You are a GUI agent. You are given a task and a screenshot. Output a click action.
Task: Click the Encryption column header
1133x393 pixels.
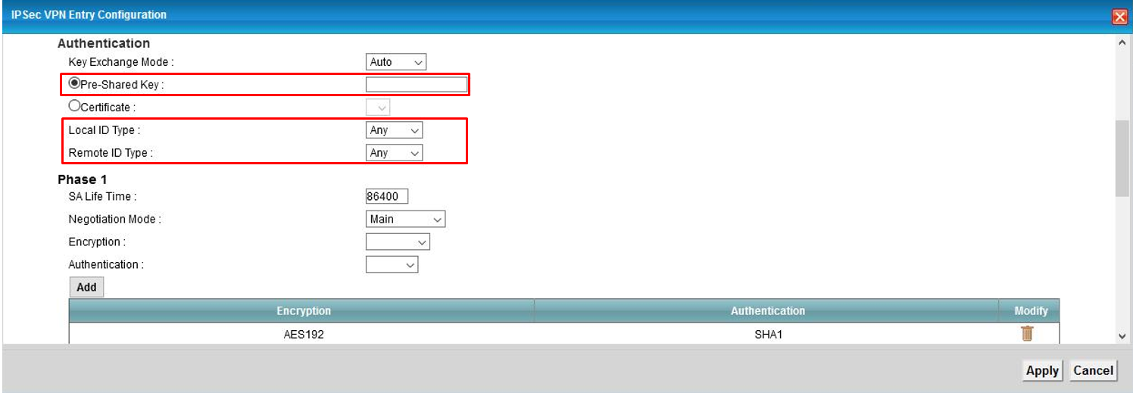point(303,311)
